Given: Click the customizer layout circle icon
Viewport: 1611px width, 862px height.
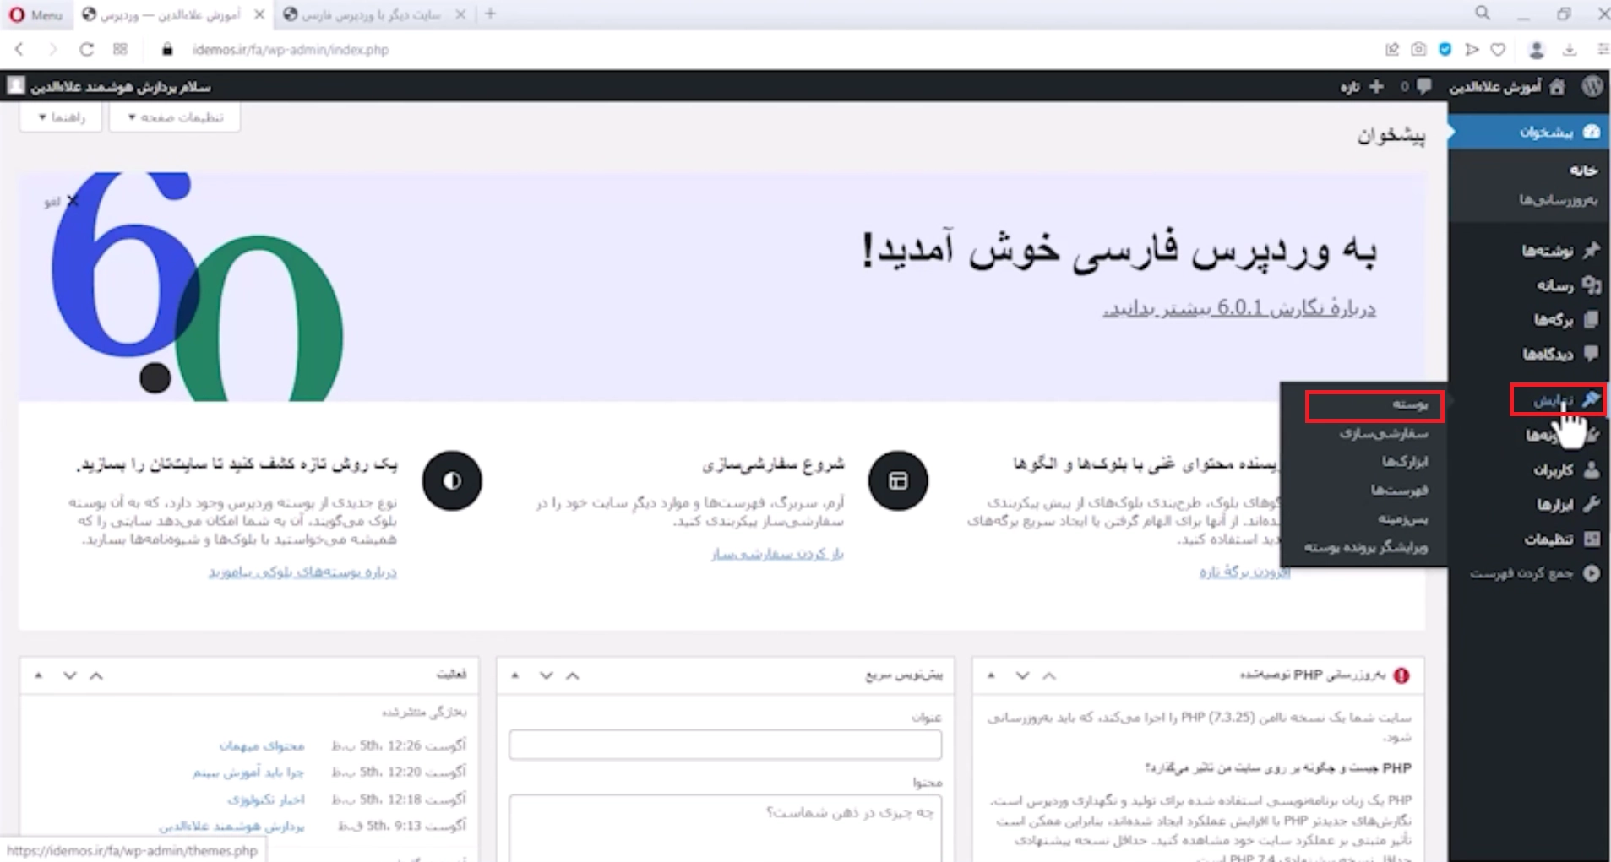Looking at the screenshot, I should click(898, 481).
